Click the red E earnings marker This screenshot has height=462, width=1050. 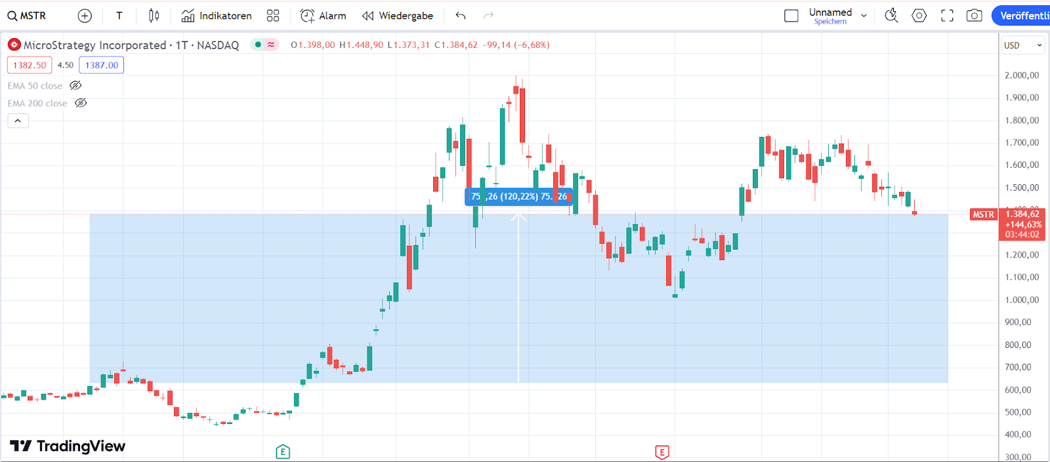click(662, 452)
